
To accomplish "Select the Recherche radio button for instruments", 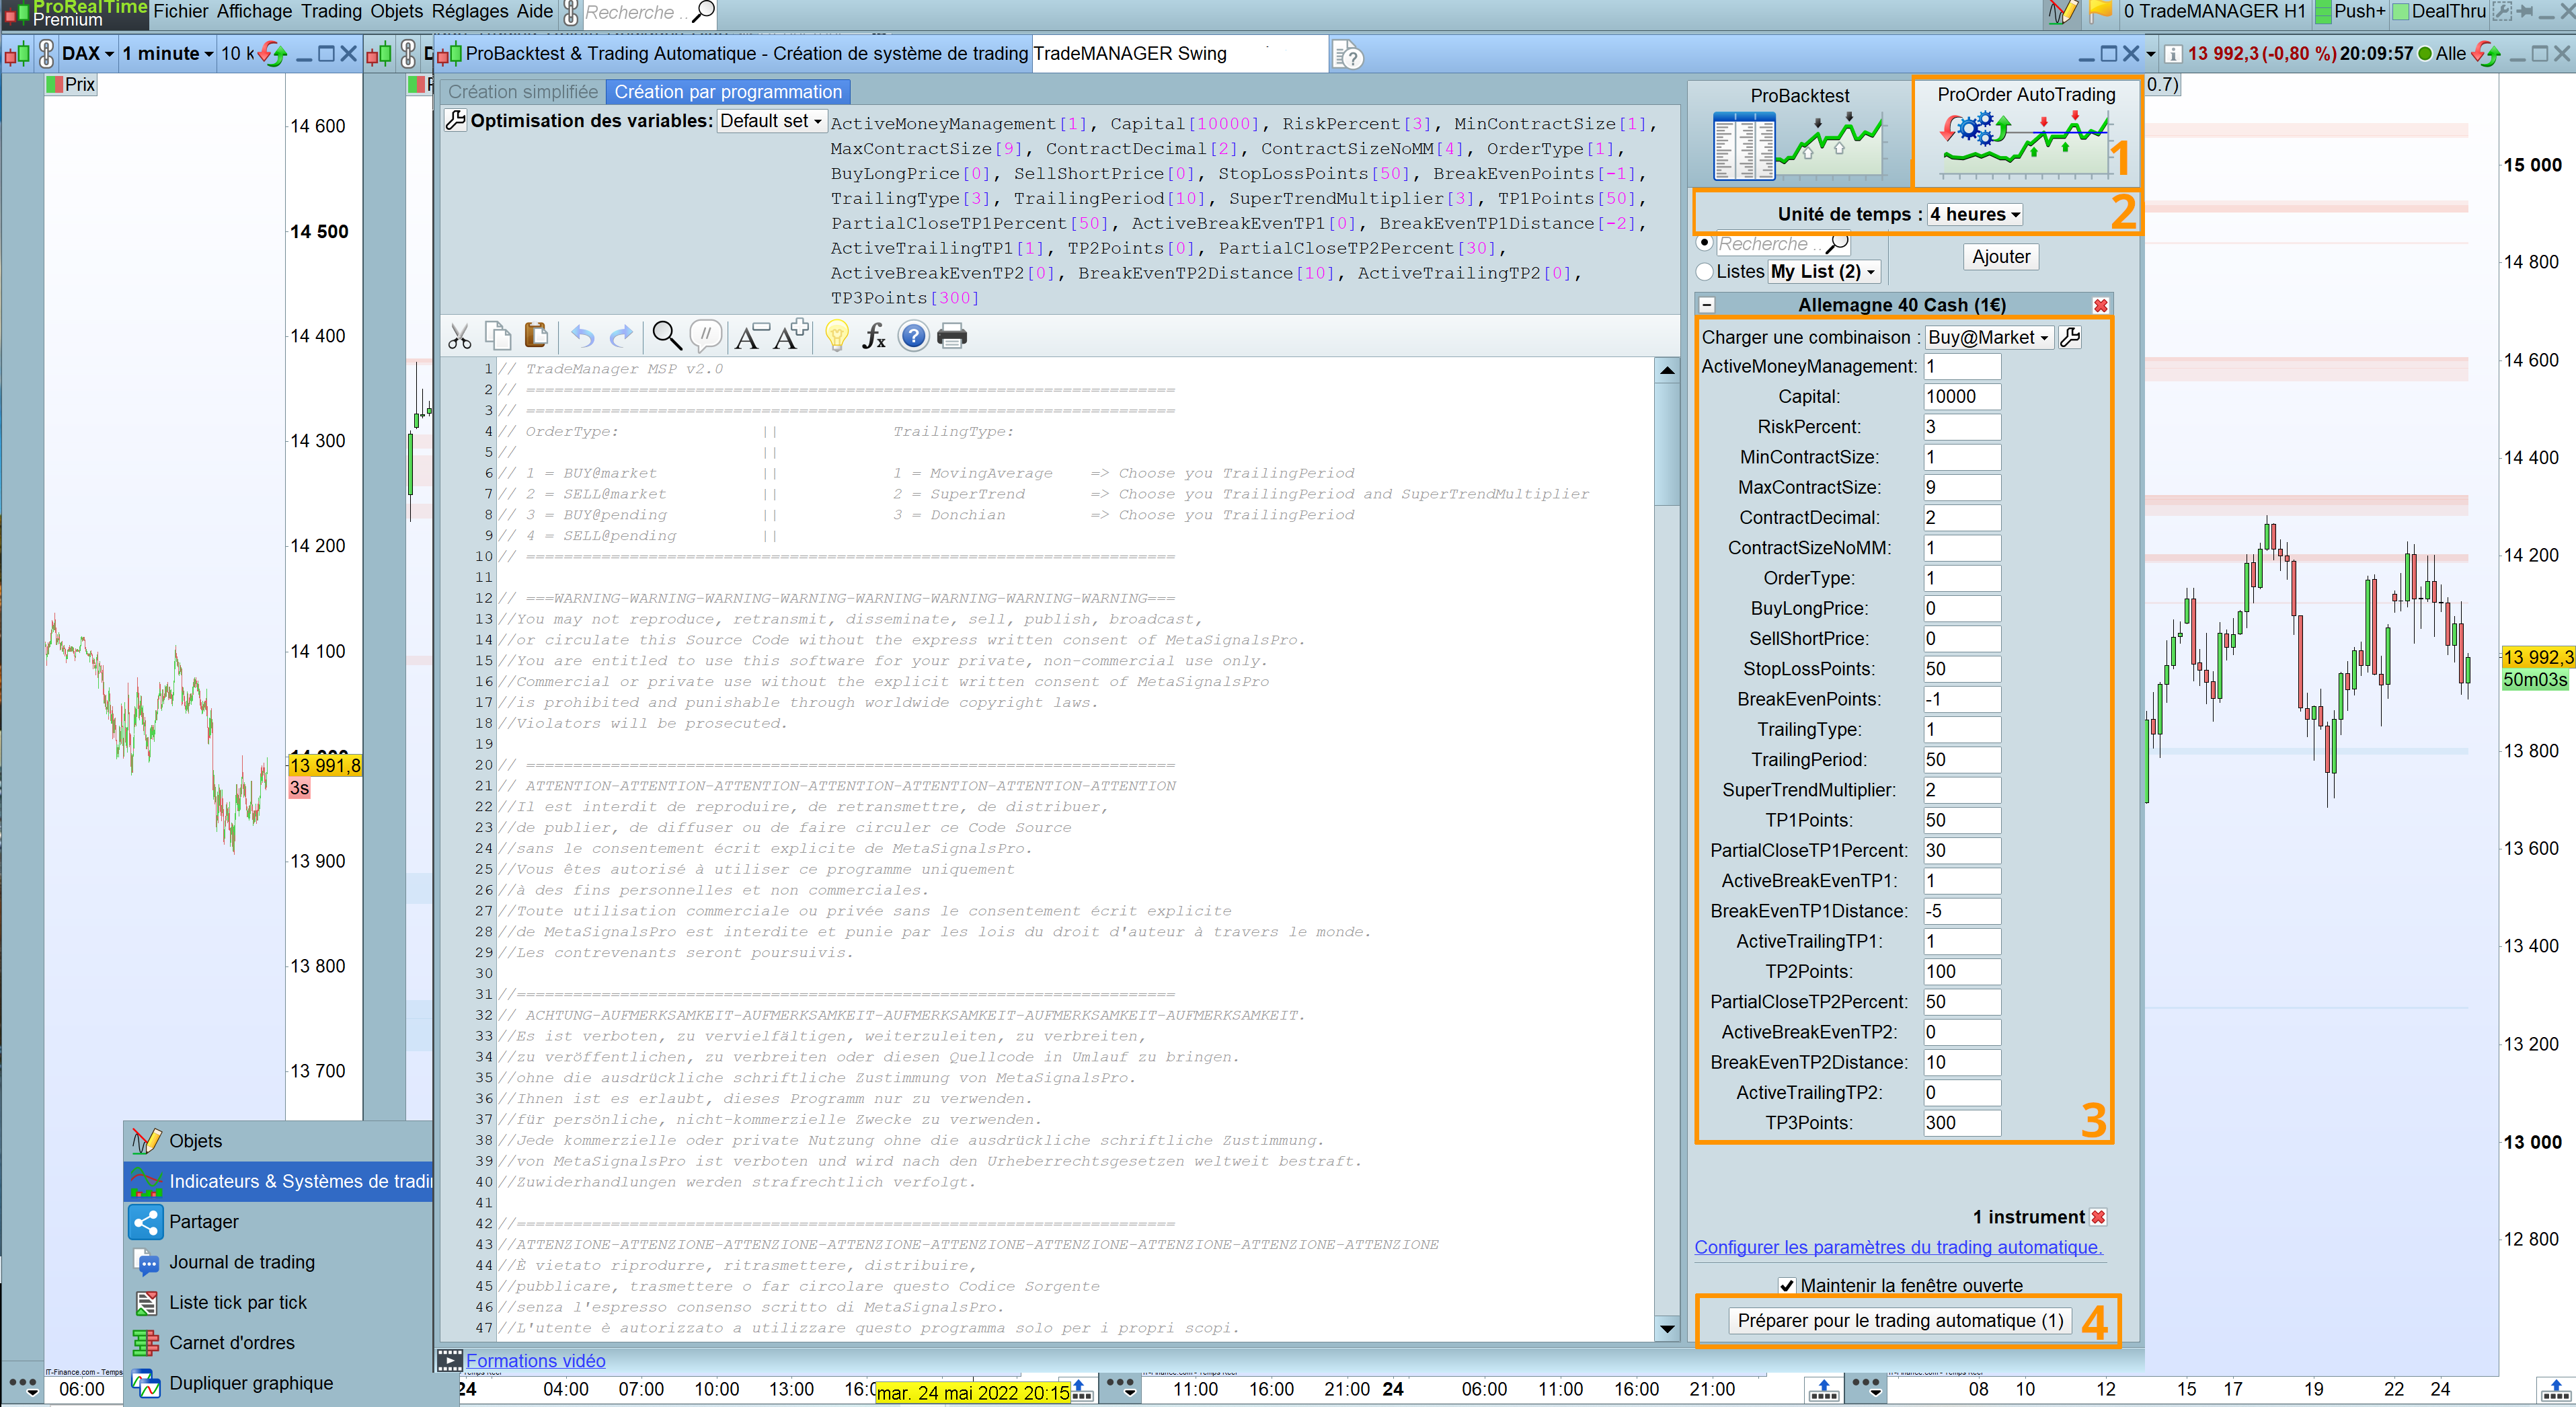I will [1705, 243].
